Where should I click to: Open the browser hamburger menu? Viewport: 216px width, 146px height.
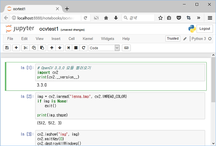[x=210, y=18]
